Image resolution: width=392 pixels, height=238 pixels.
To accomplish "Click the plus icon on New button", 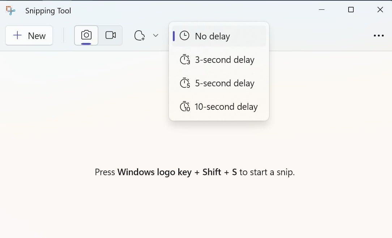I will 17,35.
